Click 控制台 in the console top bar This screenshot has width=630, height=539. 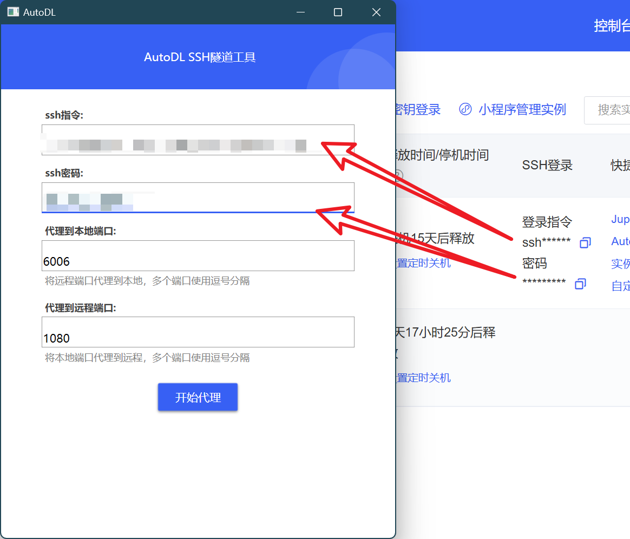[x=612, y=25]
